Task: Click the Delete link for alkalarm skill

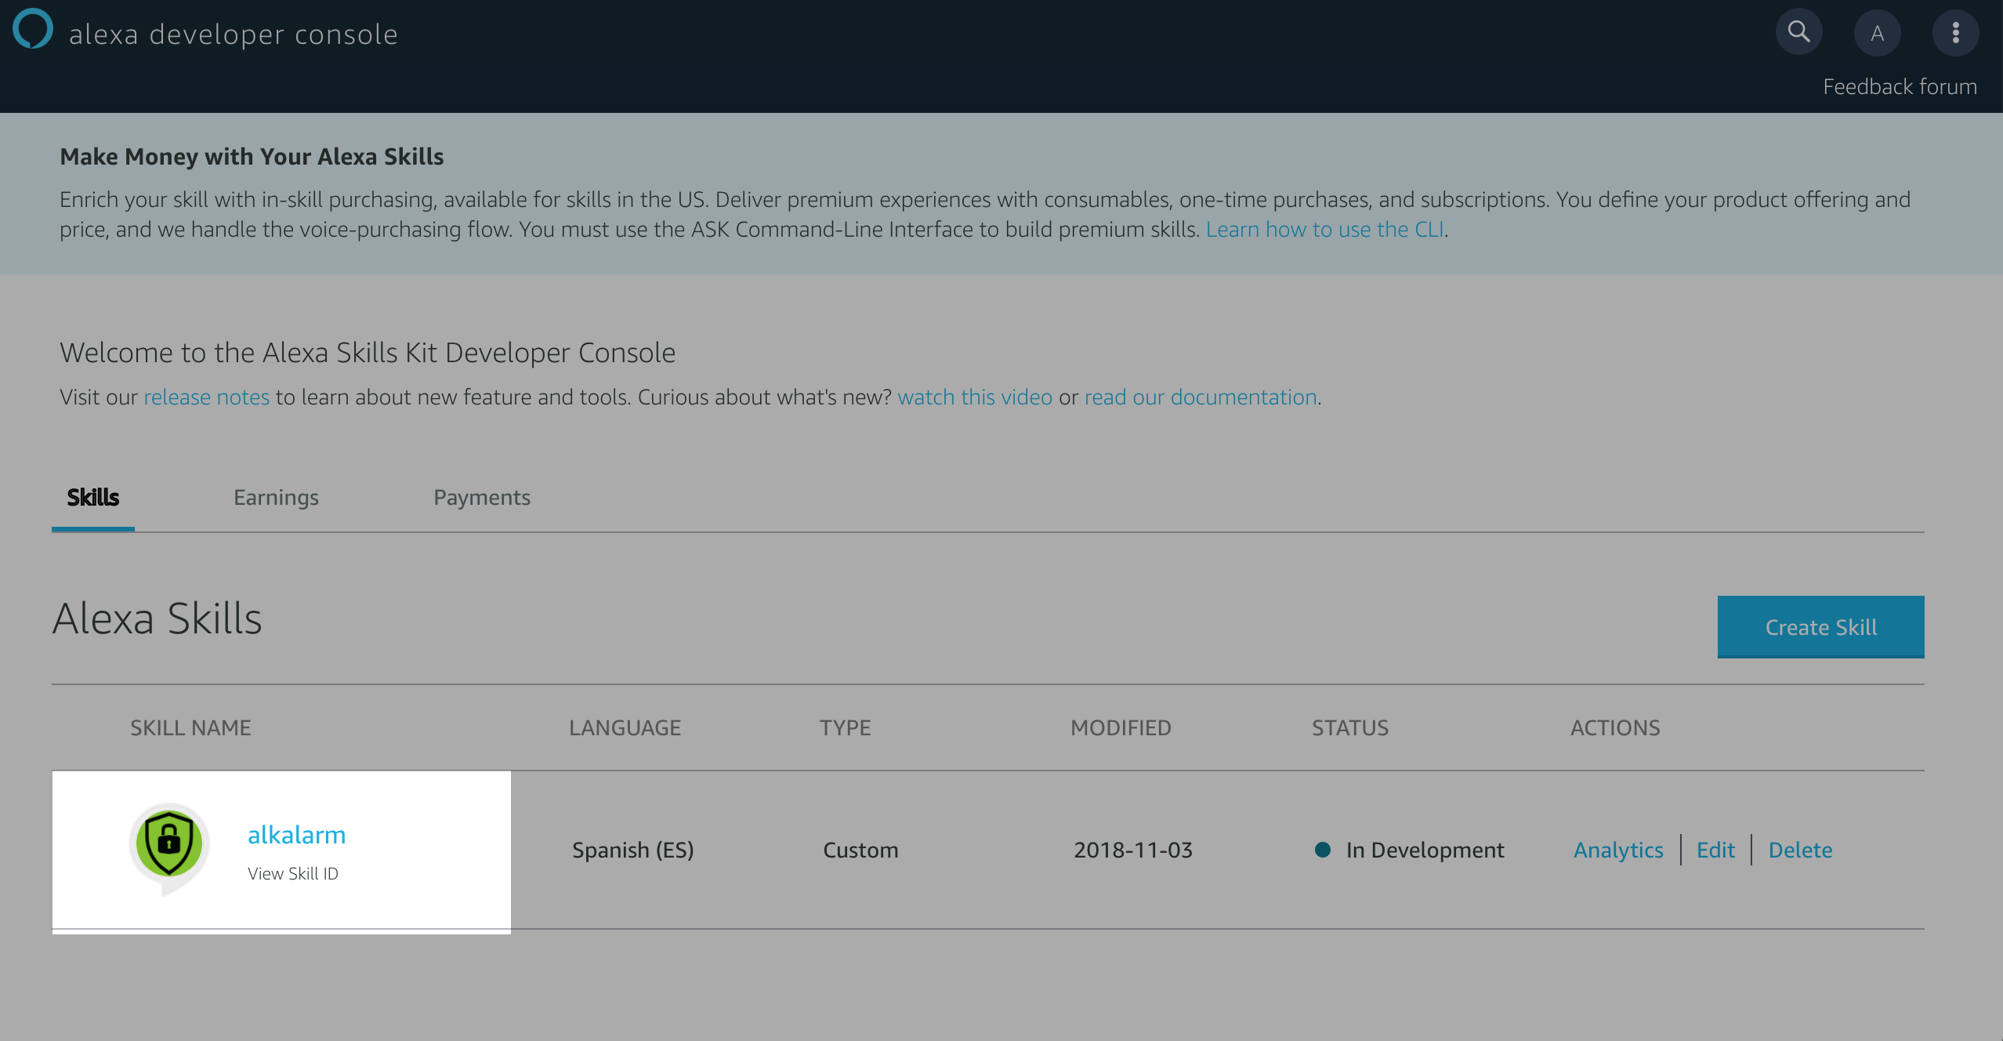Action: coord(1799,851)
